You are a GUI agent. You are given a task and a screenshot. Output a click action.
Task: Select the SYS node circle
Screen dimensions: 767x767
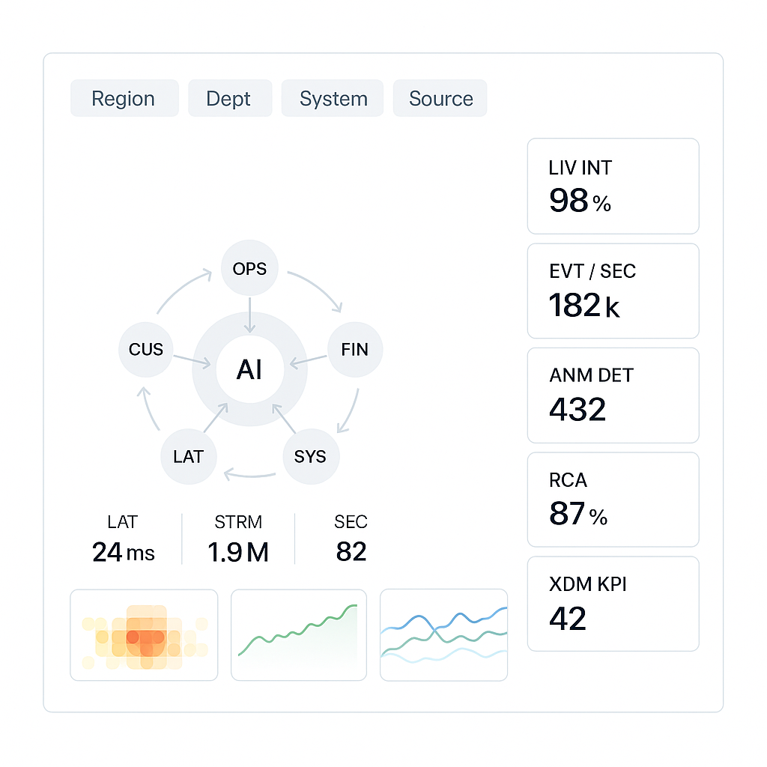311,456
